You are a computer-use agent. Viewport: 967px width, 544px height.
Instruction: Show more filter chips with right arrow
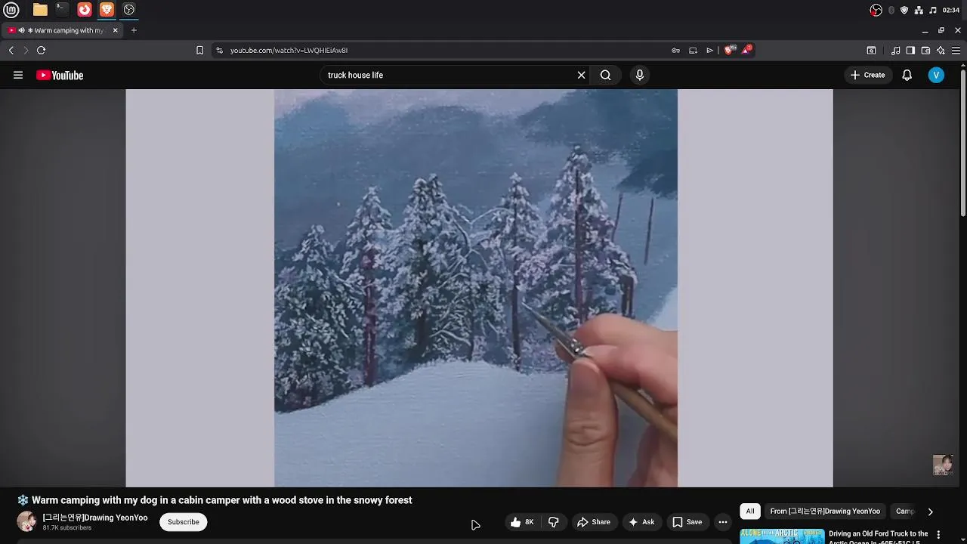click(930, 512)
